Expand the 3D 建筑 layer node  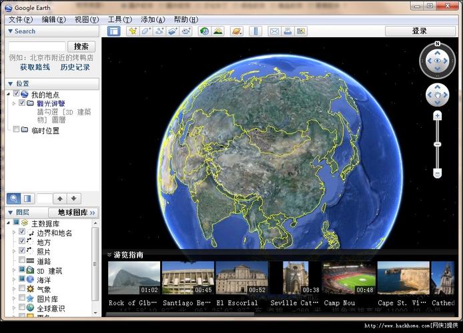(14, 270)
